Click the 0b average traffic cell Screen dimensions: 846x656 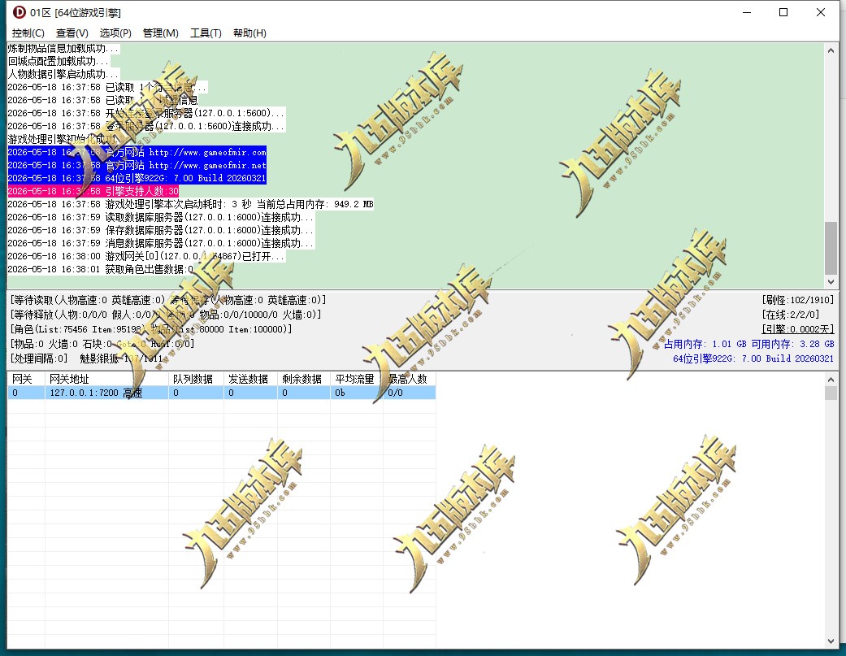pos(356,393)
